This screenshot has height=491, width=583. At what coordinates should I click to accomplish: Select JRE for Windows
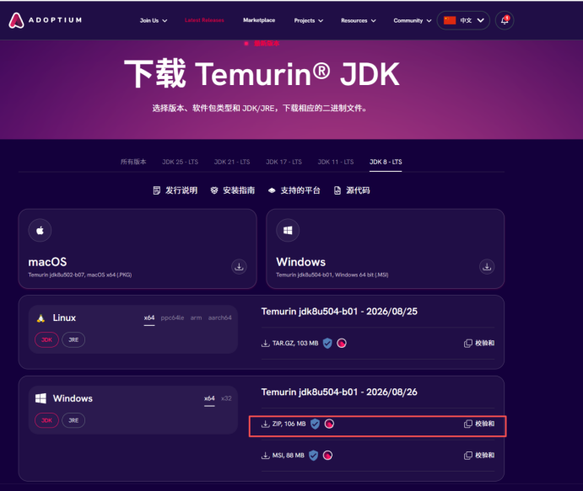73,420
